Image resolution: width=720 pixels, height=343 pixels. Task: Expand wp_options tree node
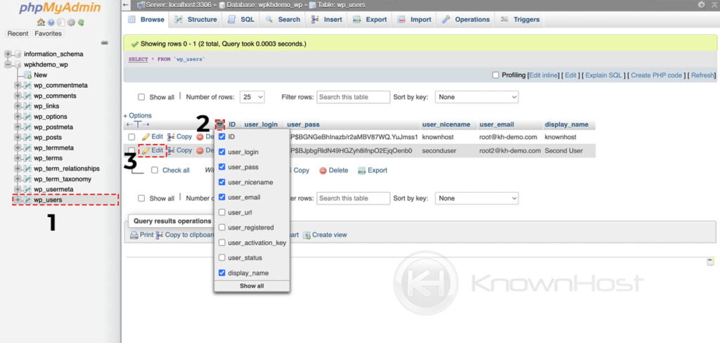[x=18, y=117]
